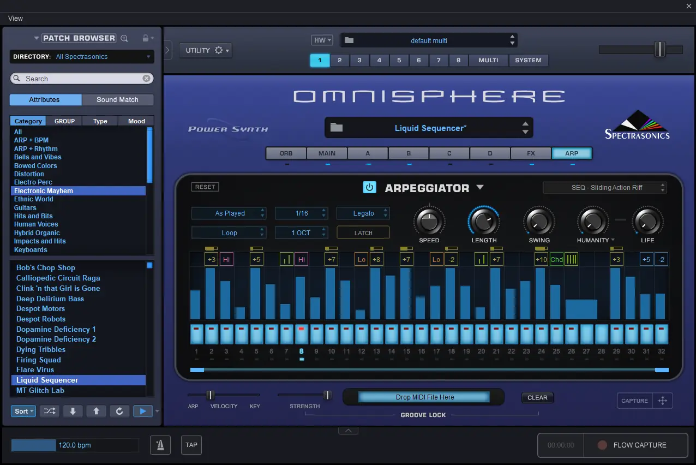
Task: Click the RESET button
Action: click(205, 187)
